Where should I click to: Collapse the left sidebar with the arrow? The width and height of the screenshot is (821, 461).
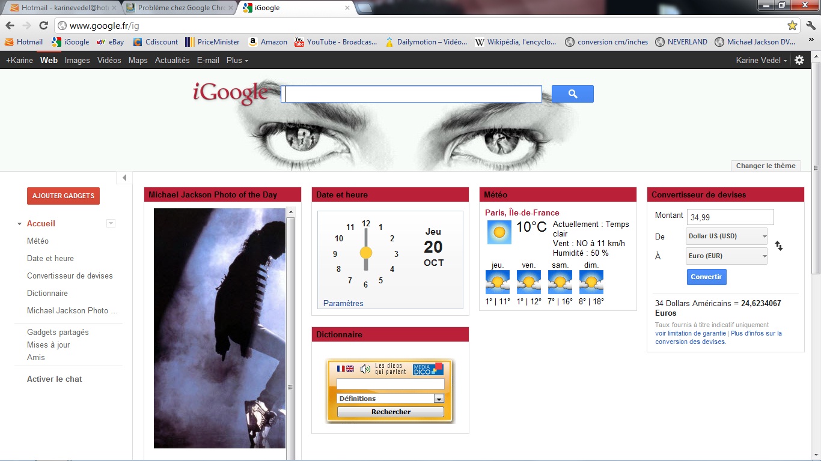click(124, 178)
